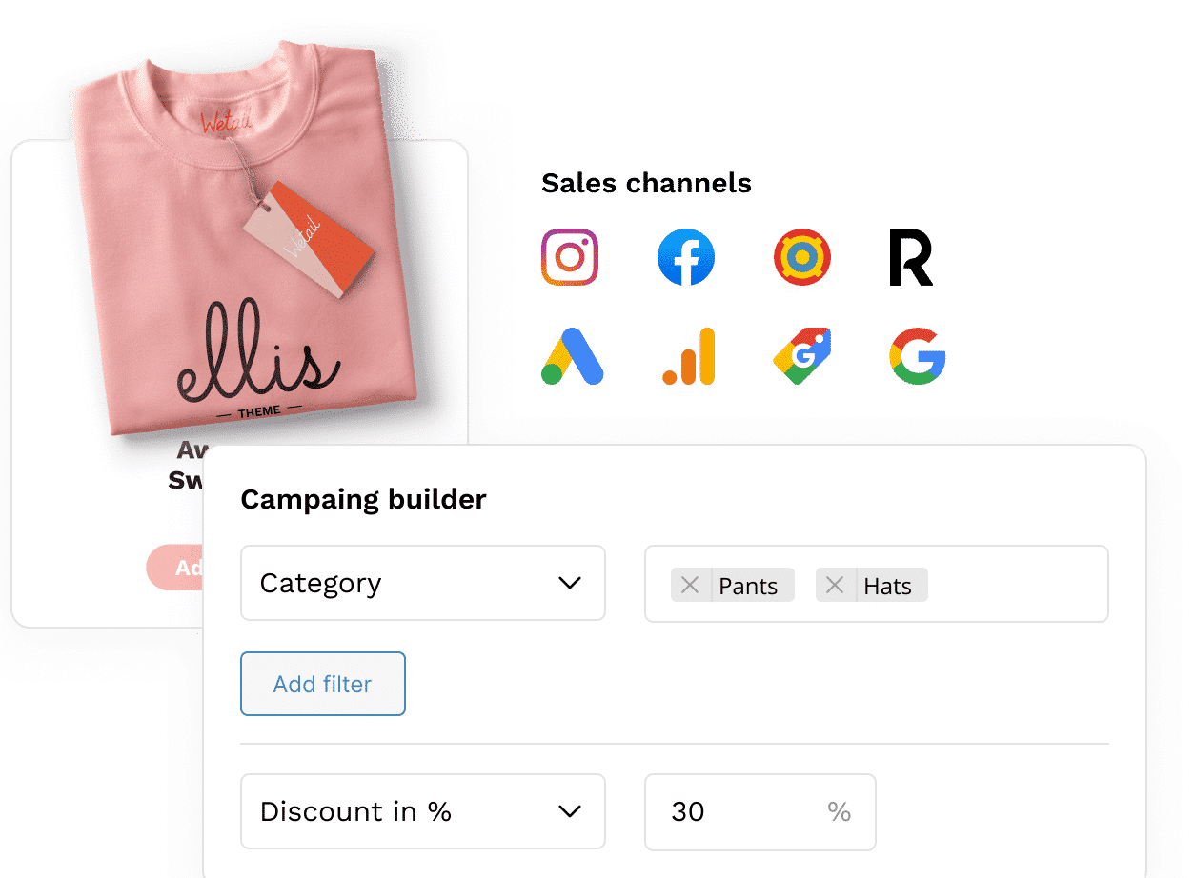Click the Hats tag label
Viewport: 1195px width, 878px height.
click(x=888, y=586)
